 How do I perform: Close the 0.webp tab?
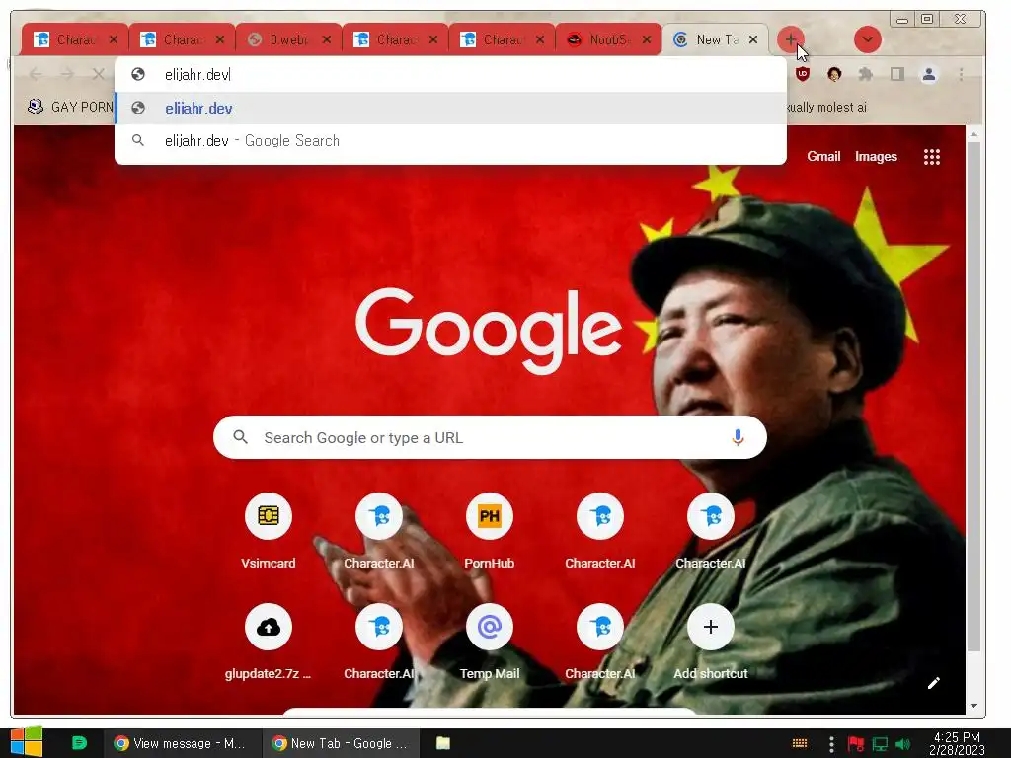(x=327, y=39)
